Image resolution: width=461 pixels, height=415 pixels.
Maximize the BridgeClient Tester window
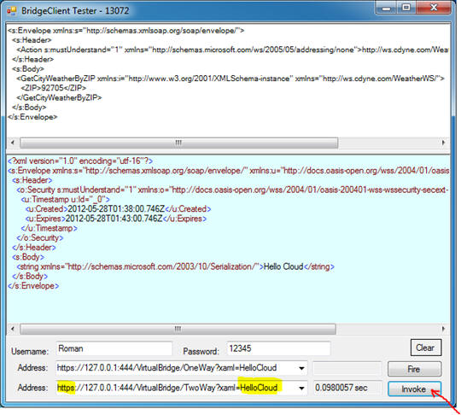coord(406,8)
